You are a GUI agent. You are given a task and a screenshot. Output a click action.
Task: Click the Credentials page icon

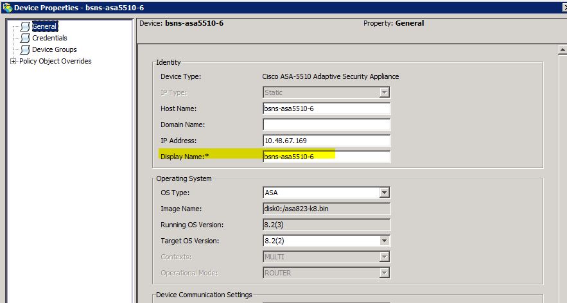tap(25, 38)
